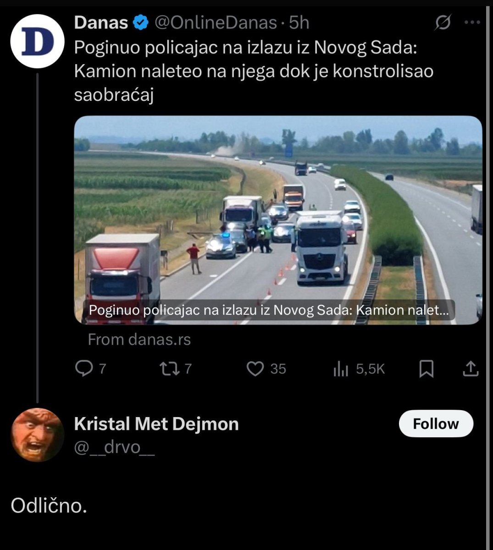The width and height of the screenshot is (493, 550).
Task: Follow Kristal Met Dejmon
Action: click(436, 423)
